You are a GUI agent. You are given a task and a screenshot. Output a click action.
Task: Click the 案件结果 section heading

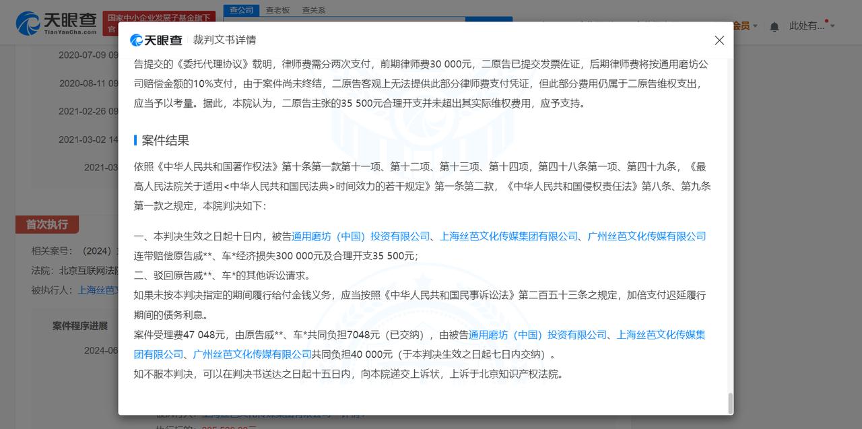pyautogui.click(x=166, y=140)
